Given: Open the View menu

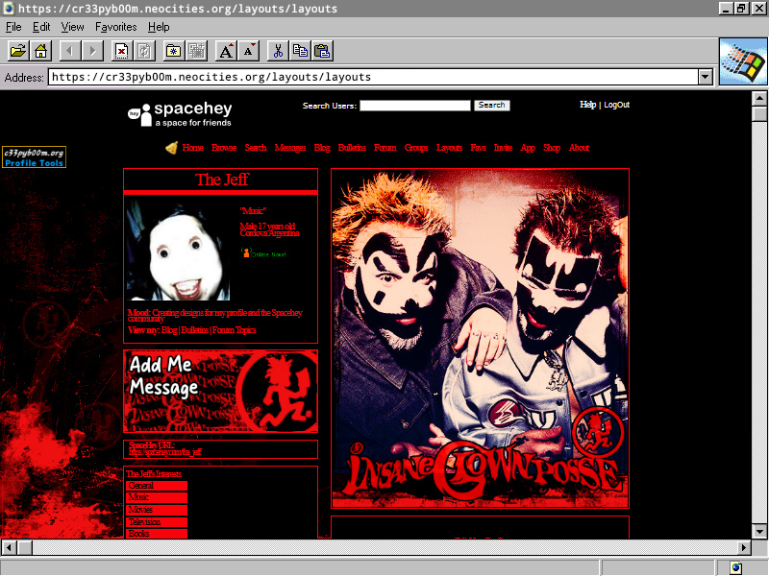Looking at the screenshot, I should tap(72, 27).
